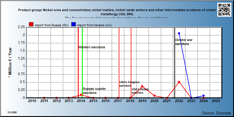Click the 0.75 y-axis value

pyautogui.click(x=21, y=74)
